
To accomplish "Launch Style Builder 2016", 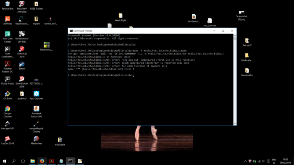I will 22,82.
